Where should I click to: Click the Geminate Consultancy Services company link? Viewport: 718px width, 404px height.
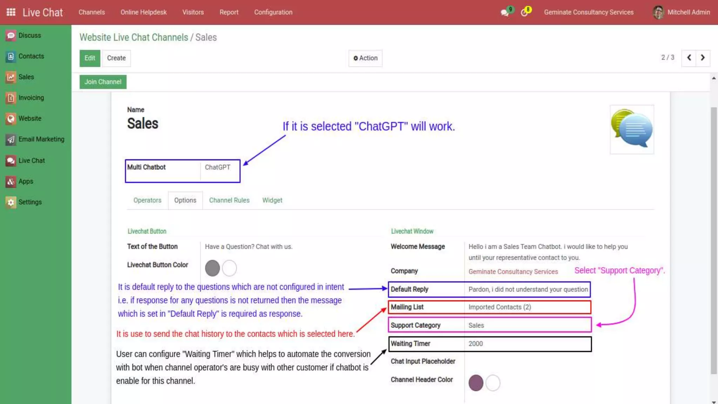pos(513,272)
